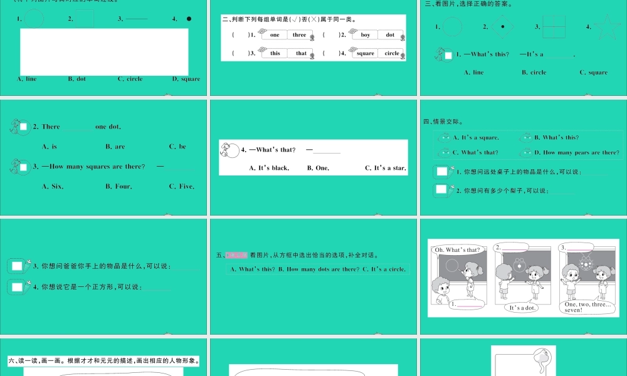Click the flower icon beside the word 'boy'
The height and width of the screenshot is (376, 627).
pyautogui.click(x=352, y=31)
